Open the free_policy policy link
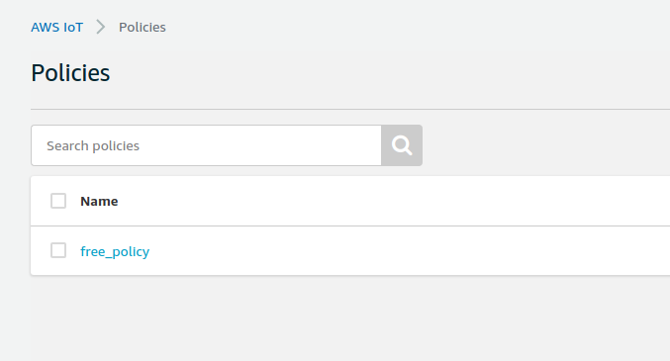 coord(115,251)
